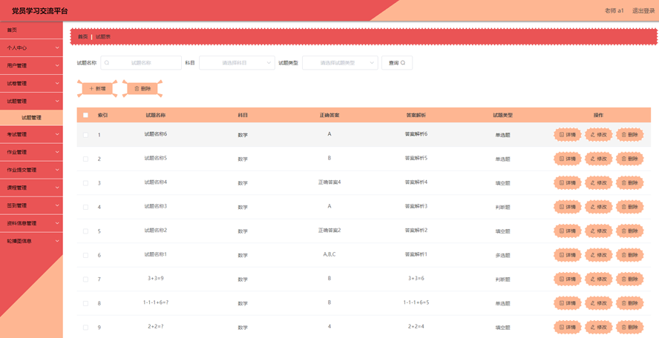Click cell text 正确答案4
Screen dimensions: 659x338
click(329, 182)
